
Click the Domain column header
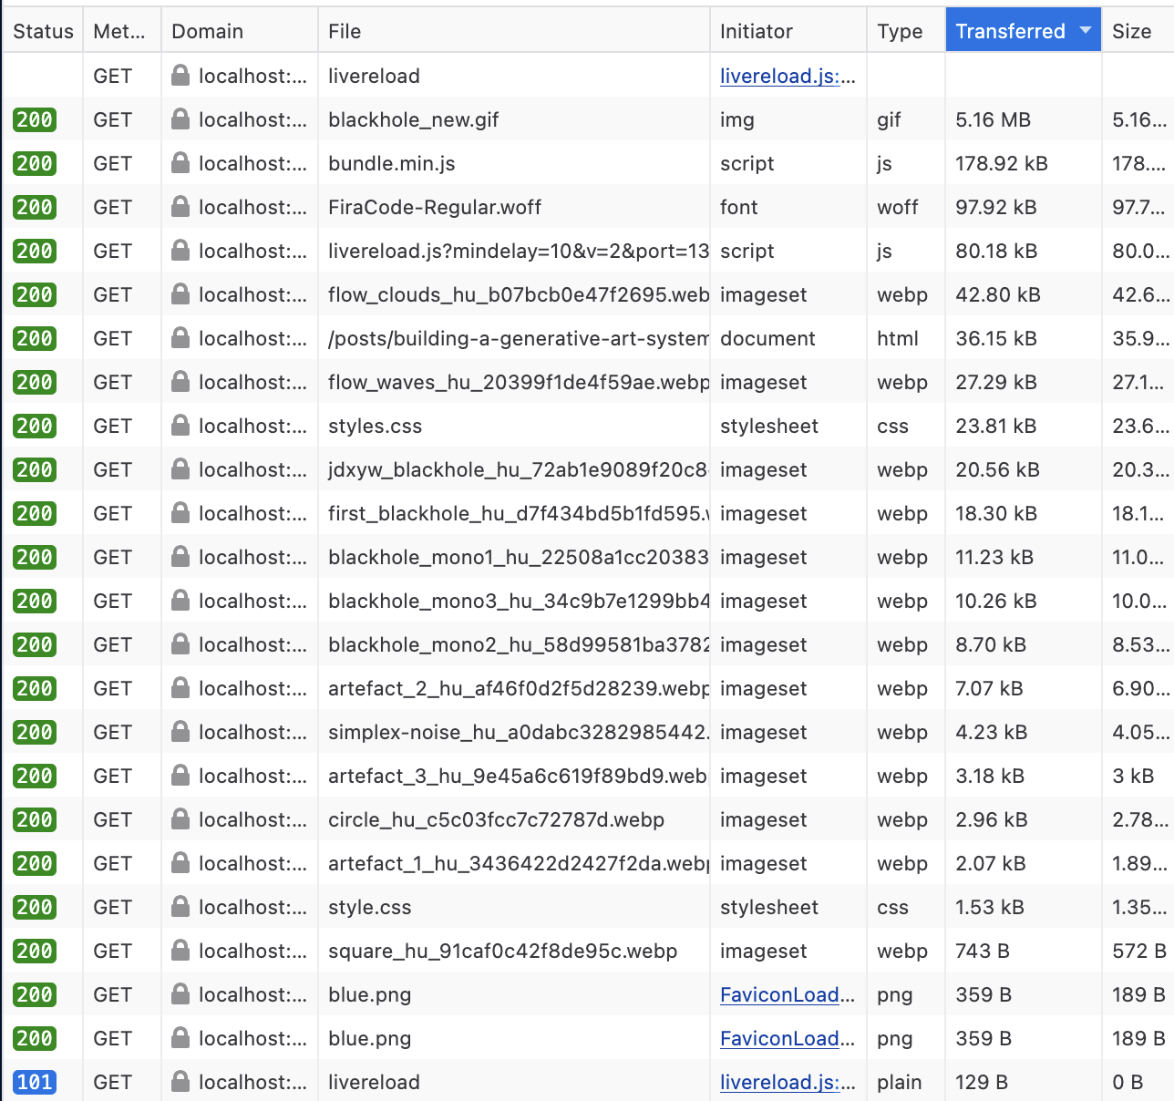click(x=207, y=31)
